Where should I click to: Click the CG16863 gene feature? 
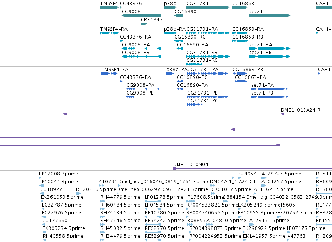pyautogui.click(x=240, y=7)
